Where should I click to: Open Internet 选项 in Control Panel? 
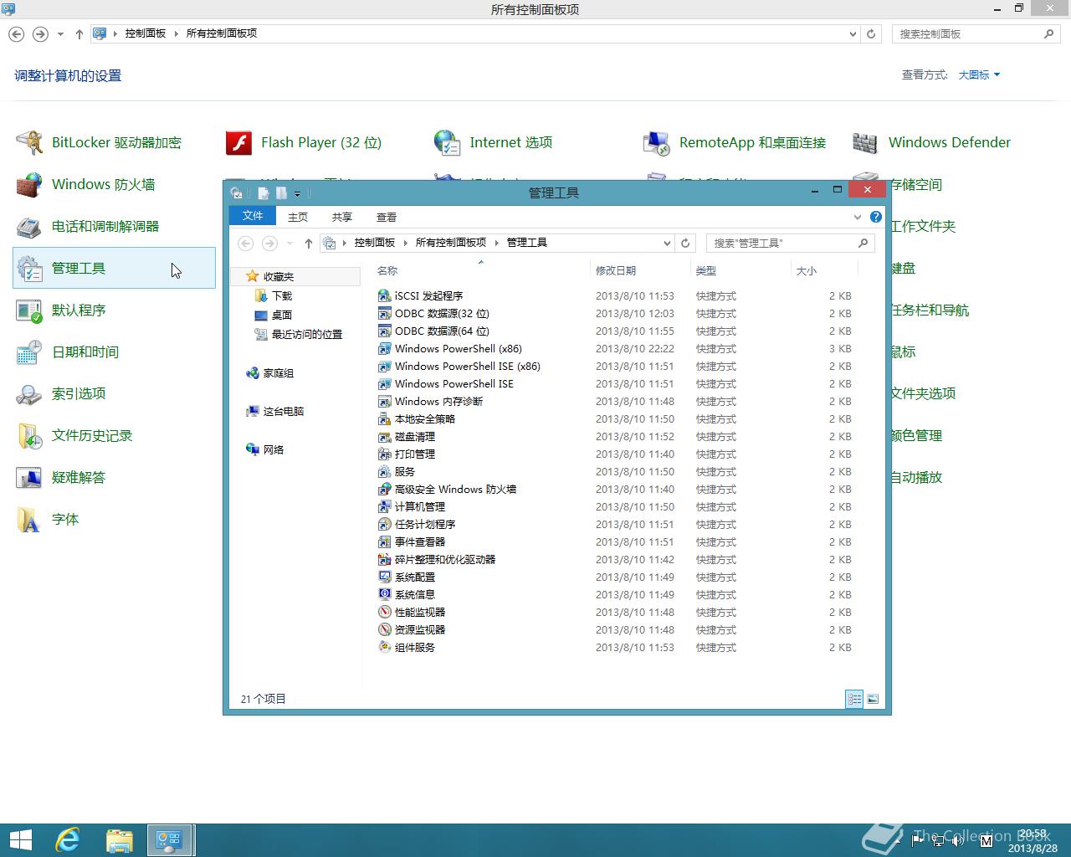[493, 142]
